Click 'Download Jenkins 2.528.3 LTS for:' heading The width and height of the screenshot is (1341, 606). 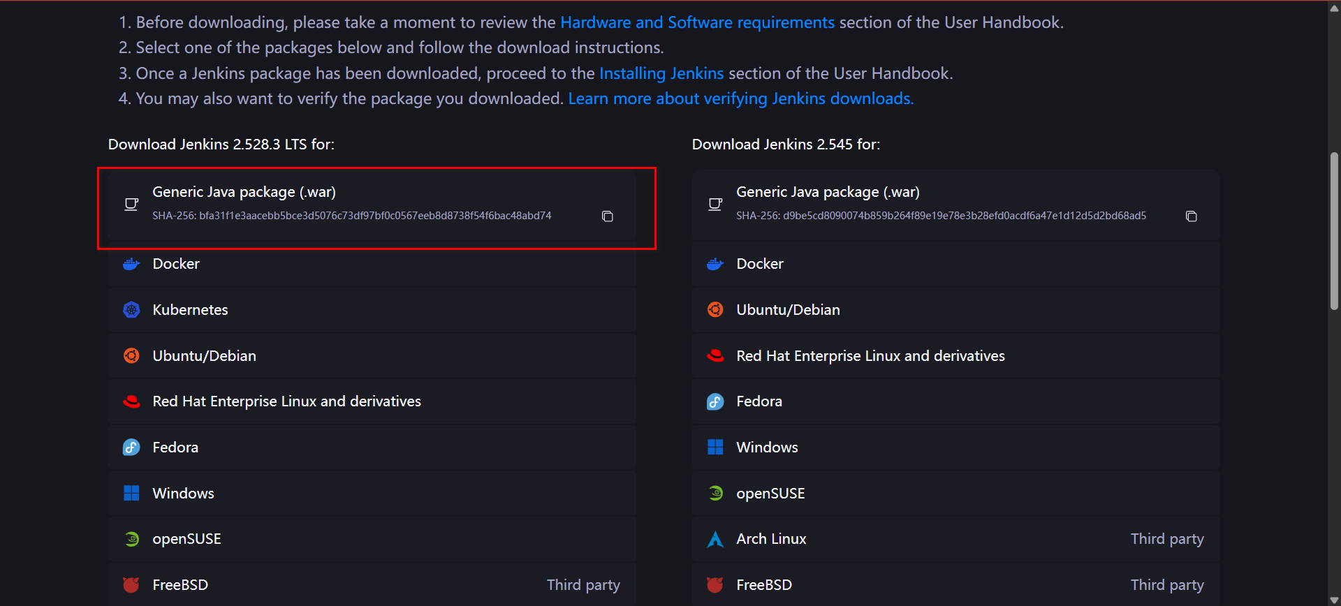pos(221,145)
